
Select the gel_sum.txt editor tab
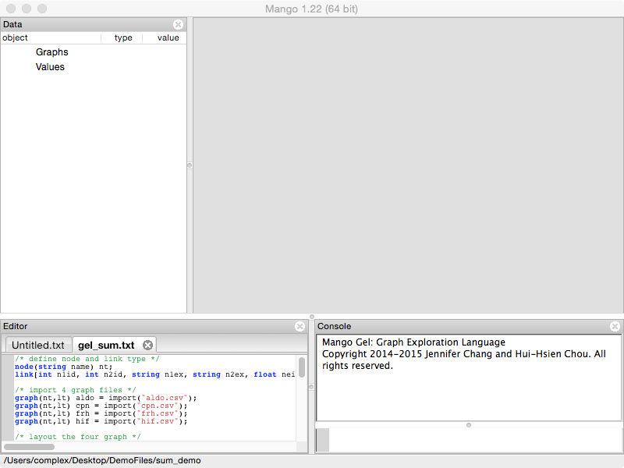pyautogui.click(x=106, y=345)
